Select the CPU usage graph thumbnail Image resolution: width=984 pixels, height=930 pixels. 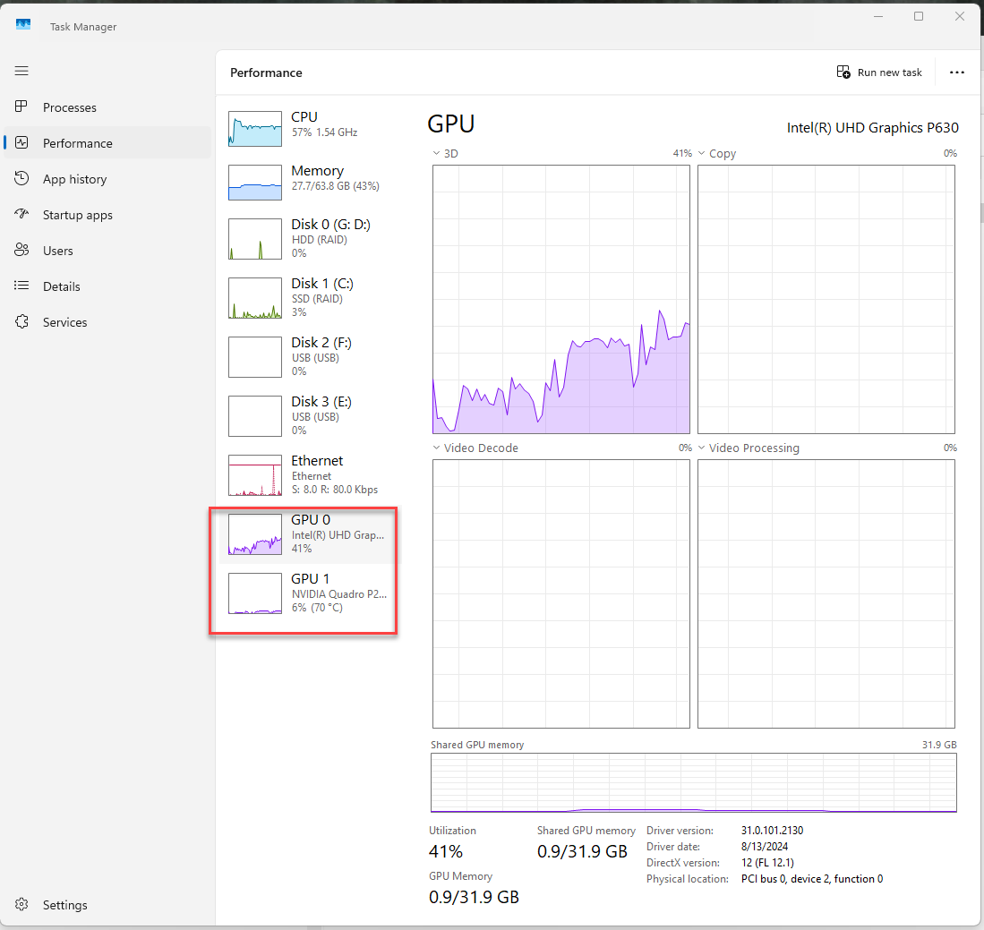[x=255, y=129]
